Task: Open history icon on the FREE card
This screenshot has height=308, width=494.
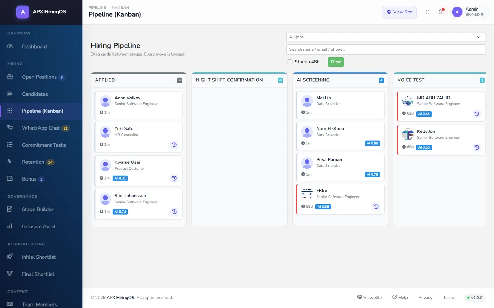Action: tap(376, 207)
